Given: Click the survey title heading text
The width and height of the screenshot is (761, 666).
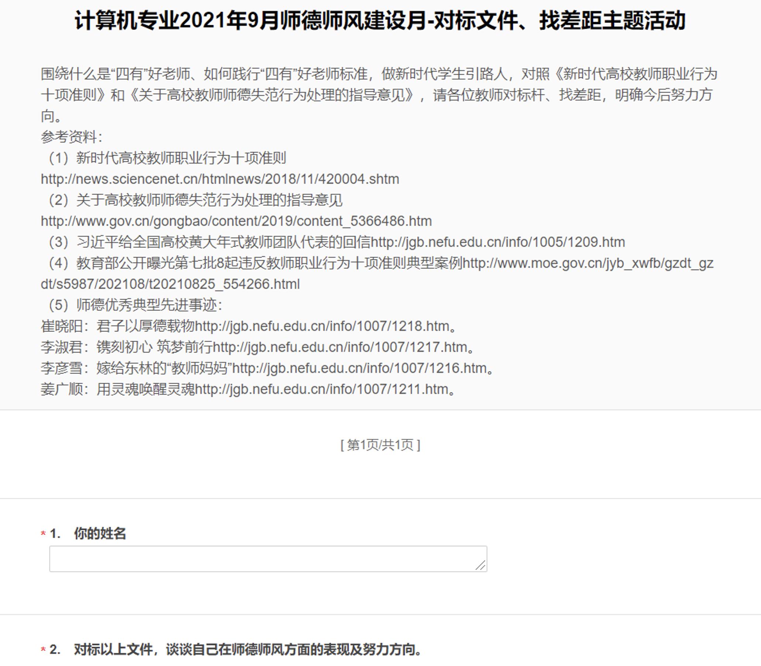Looking at the screenshot, I should click(380, 20).
